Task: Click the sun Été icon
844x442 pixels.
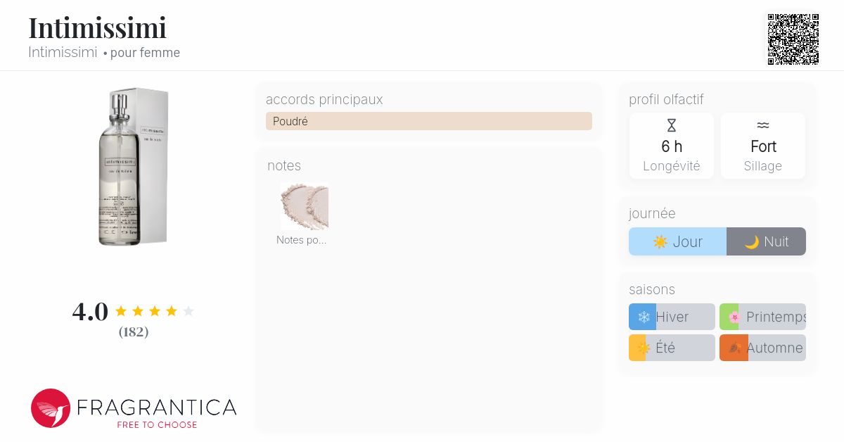Action: point(642,348)
